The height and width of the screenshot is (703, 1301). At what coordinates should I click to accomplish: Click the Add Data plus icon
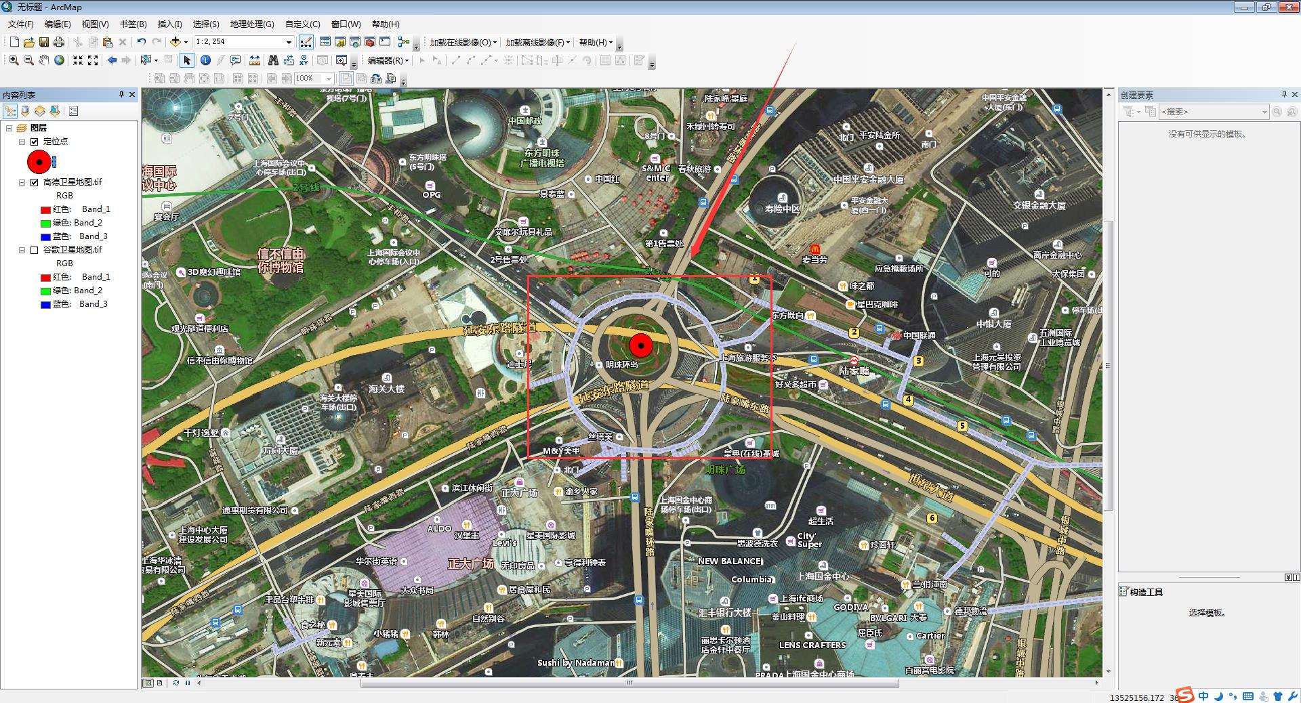click(x=175, y=42)
